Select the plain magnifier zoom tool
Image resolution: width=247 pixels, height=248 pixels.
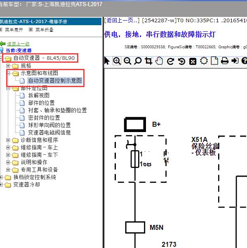(x=138, y=61)
